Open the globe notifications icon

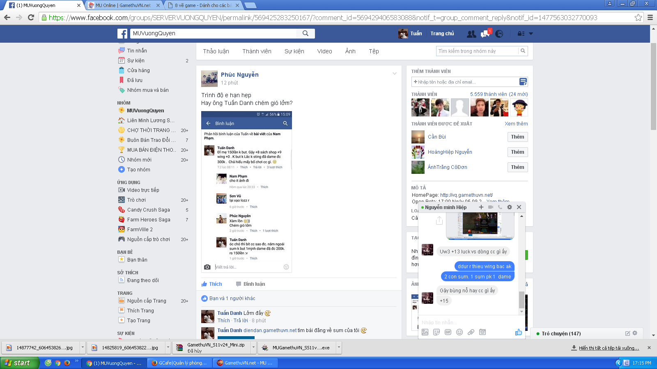click(499, 34)
